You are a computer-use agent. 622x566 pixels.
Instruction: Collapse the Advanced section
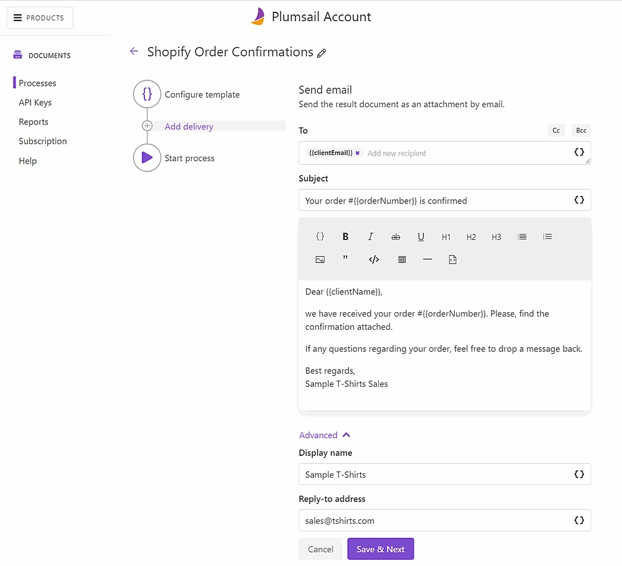[x=325, y=435]
